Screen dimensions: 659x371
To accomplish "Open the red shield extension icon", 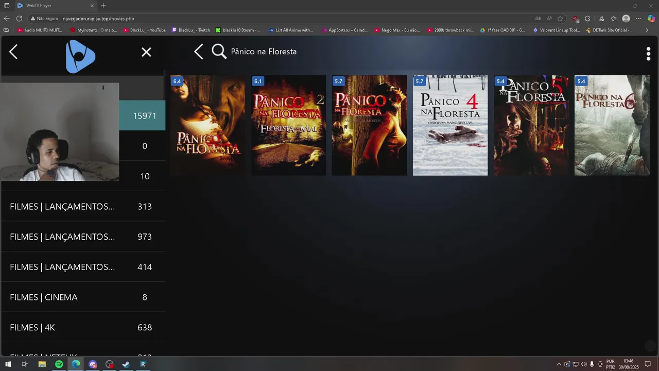I will 576,19.
